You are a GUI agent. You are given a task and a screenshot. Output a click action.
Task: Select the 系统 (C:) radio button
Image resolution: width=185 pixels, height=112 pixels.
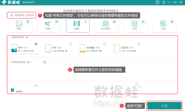36,44
